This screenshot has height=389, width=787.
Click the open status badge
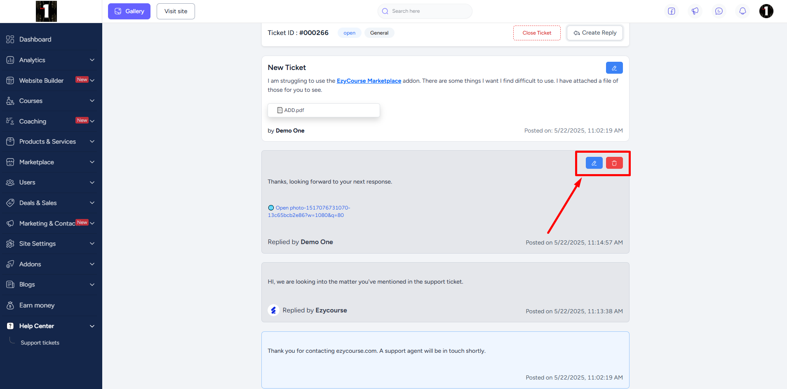click(x=349, y=33)
